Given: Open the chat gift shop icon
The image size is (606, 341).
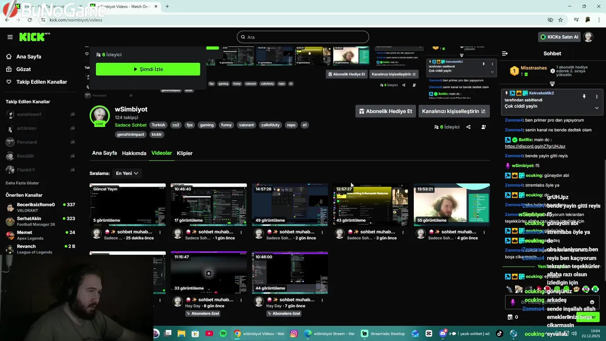Looking at the screenshot, I should point(510,317).
